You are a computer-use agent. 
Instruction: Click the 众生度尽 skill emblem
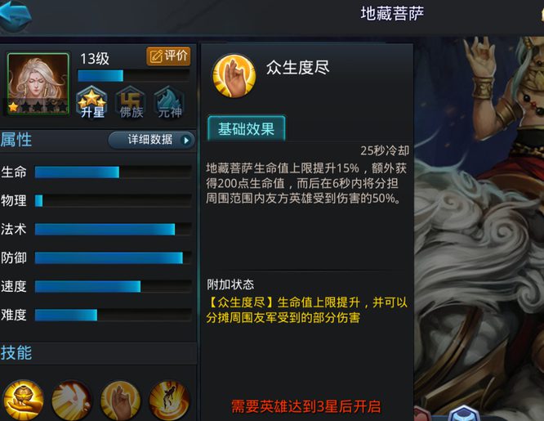coord(234,76)
